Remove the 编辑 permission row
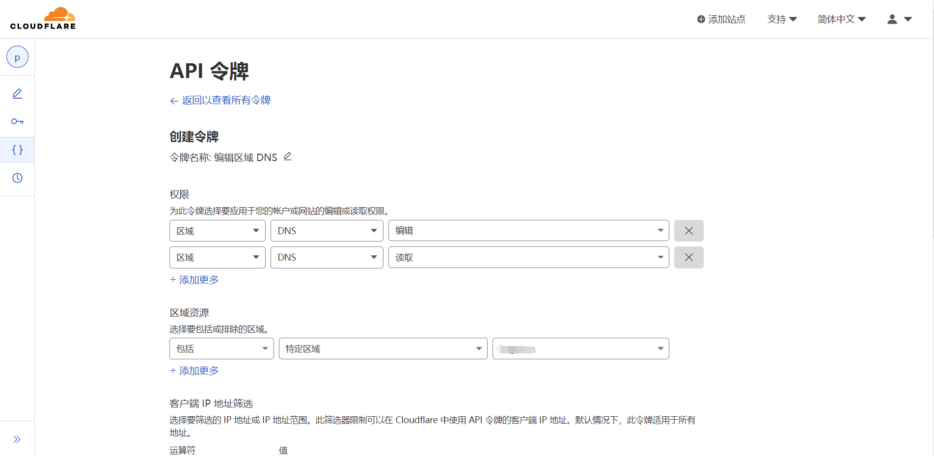Image resolution: width=934 pixels, height=456 pixels. 689,231
